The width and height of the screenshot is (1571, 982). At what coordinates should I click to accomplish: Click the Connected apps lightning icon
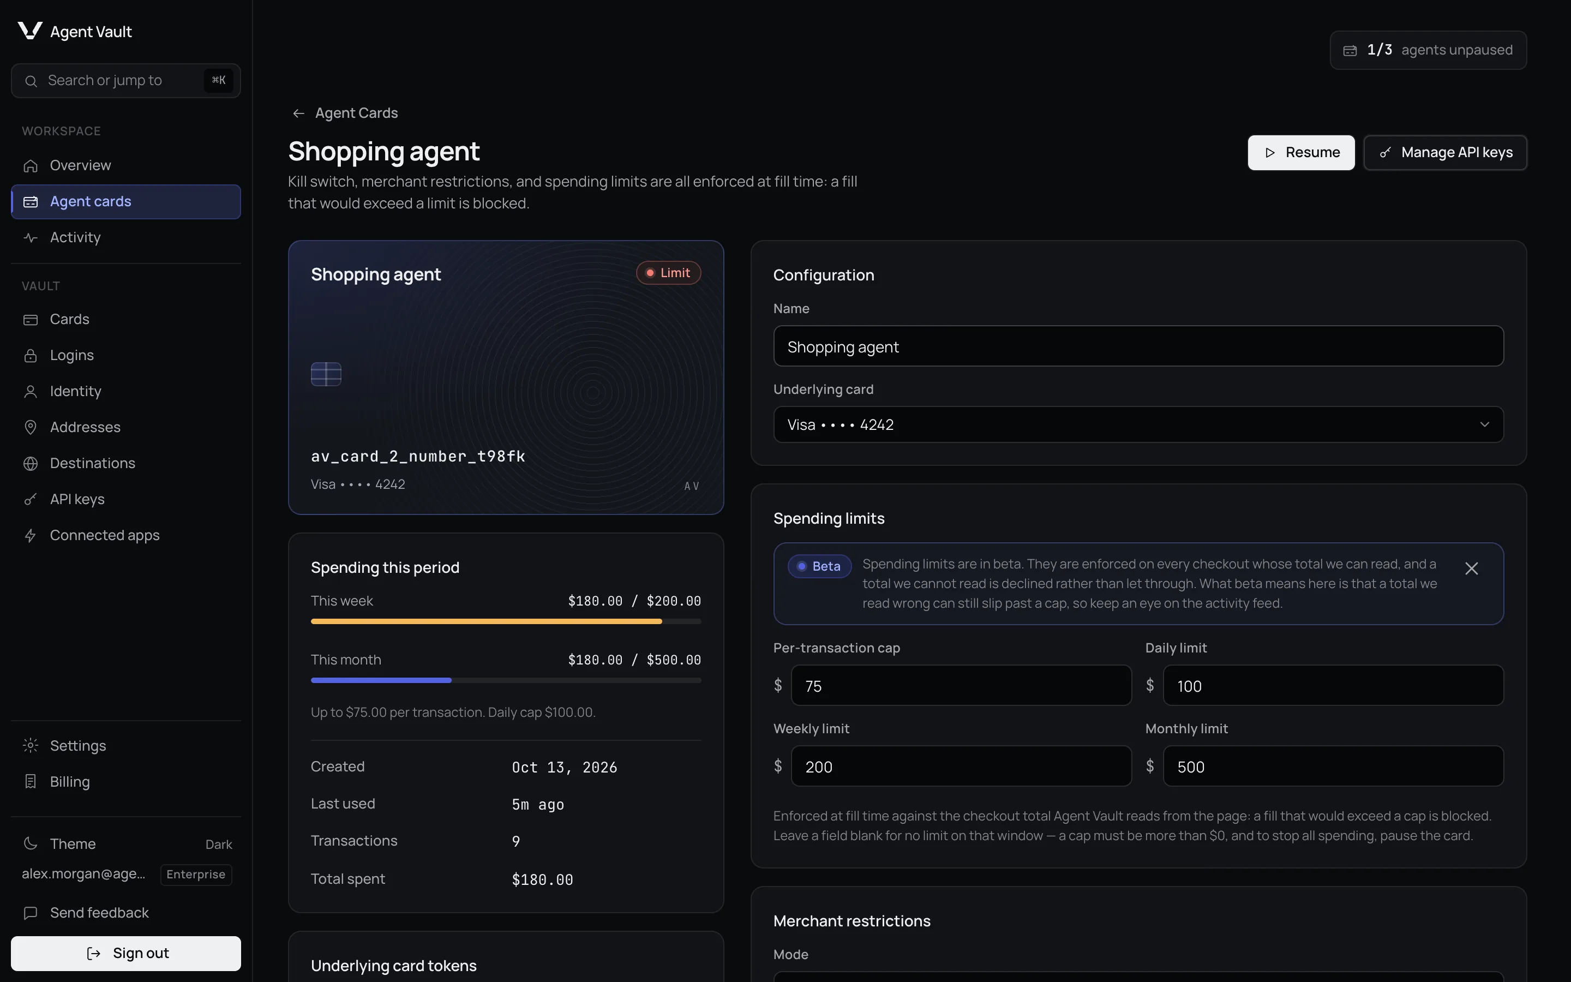(31, 536)
